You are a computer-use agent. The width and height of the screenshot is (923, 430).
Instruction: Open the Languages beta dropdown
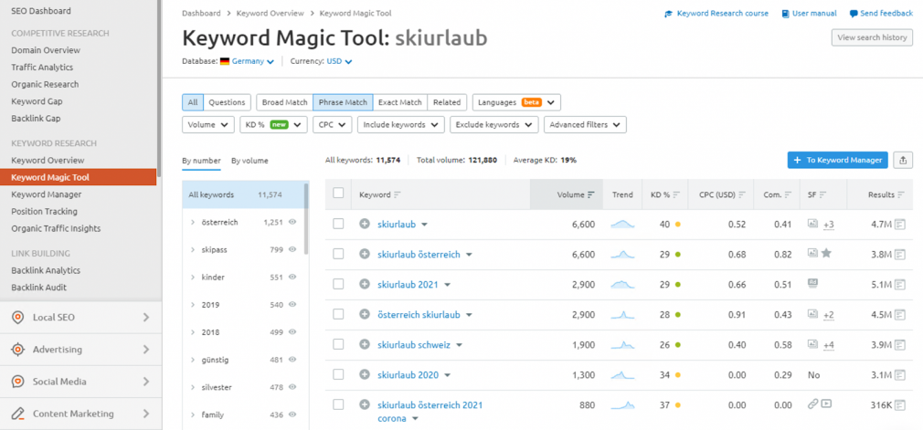(516, 102)
